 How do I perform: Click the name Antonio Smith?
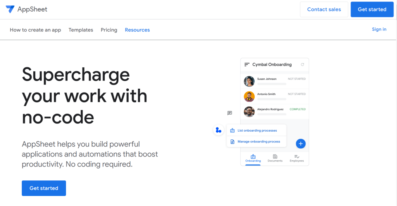coord(266,94)
